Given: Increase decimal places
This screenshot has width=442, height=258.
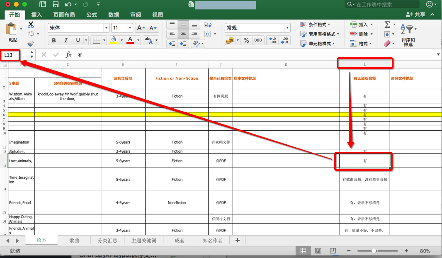Looking at the screenshot, I should click(x=272, y=40).
